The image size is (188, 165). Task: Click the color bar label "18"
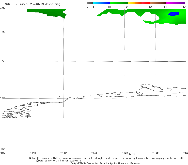(109, 7)
